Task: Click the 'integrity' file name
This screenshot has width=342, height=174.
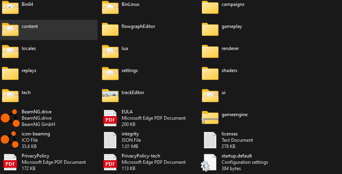Action: pos(130,134)
